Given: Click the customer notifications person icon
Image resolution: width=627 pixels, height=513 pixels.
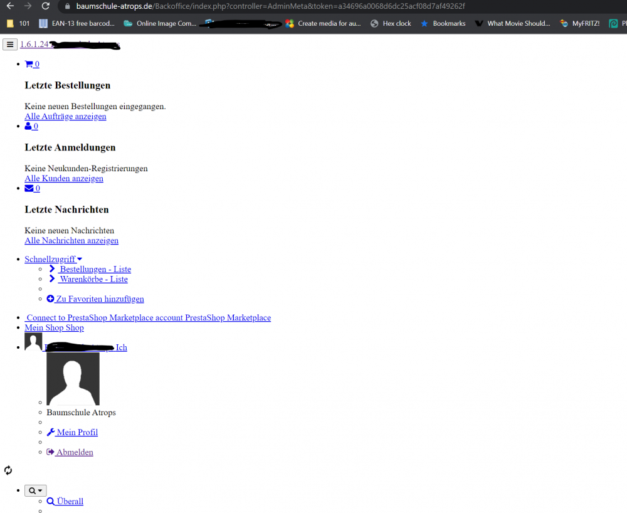Looking at the screenshot, I should pos(29,125).
